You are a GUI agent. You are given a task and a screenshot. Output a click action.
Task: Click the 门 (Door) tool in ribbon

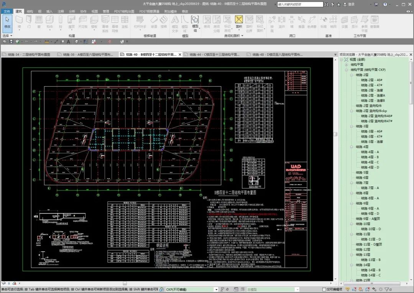pos(29,22)
